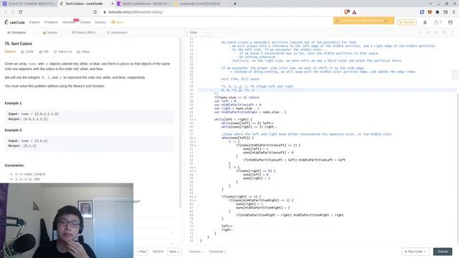The height and width of the screenshot is (258, 459).
Task: Switch to Grind 75 browser tab
Action: click(29, 4)
